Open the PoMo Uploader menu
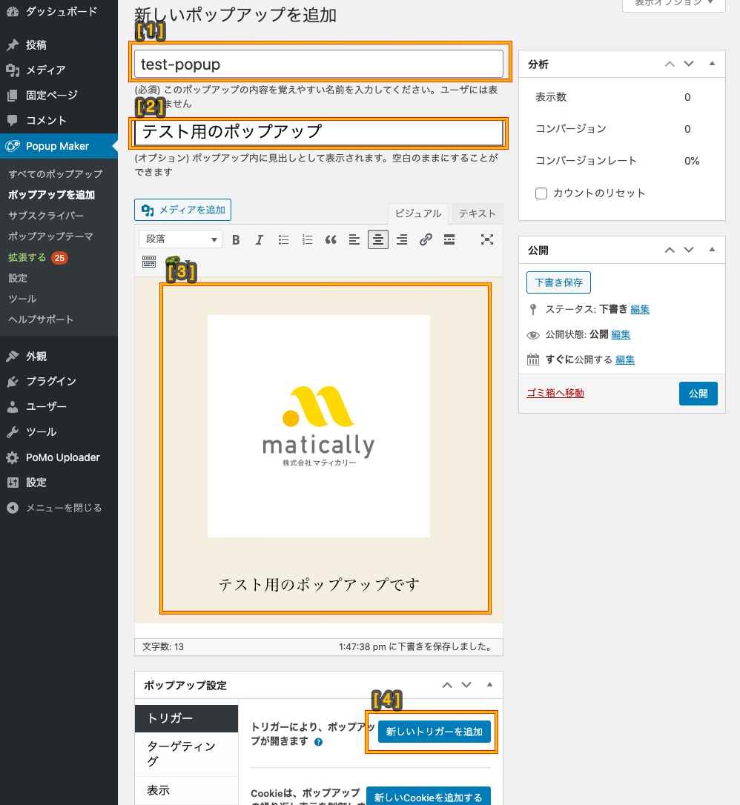 (59, 457)
